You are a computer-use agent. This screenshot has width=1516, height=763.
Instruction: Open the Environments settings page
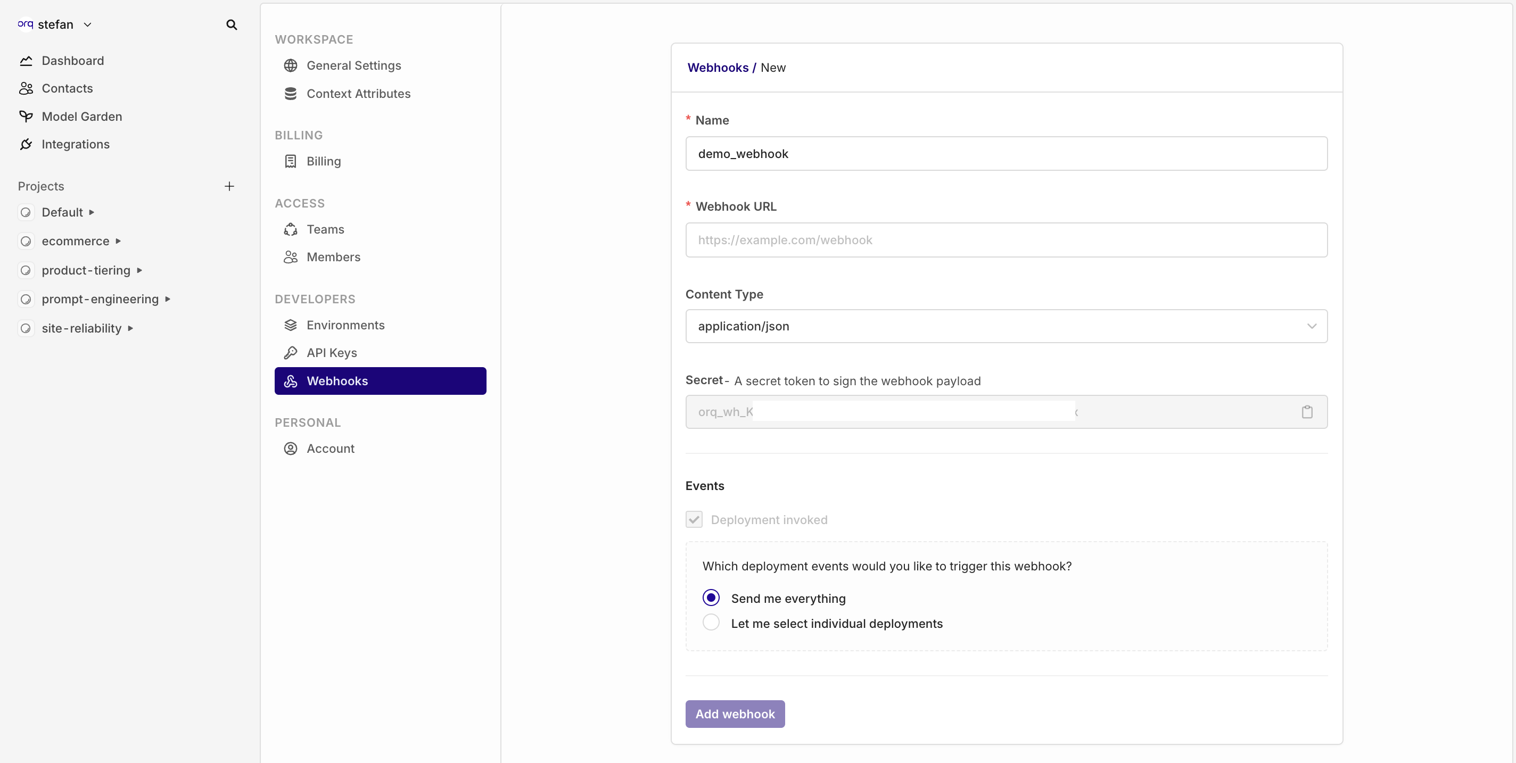[x=345, y=325]
